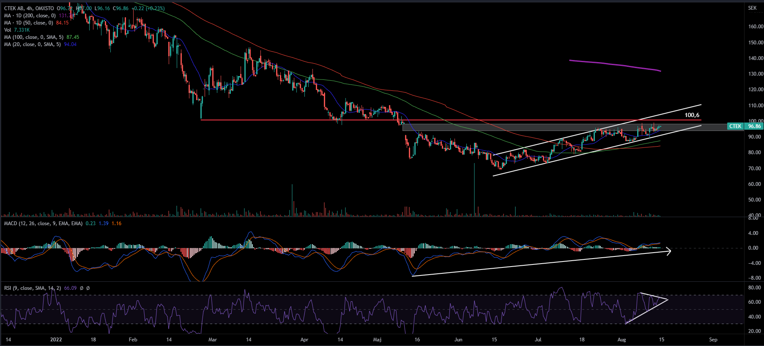Click the SEK currency label on price scale
764x346 pixels.
(x=752, y=8)
